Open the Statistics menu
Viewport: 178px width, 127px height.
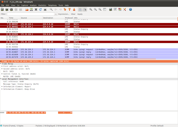42,5
